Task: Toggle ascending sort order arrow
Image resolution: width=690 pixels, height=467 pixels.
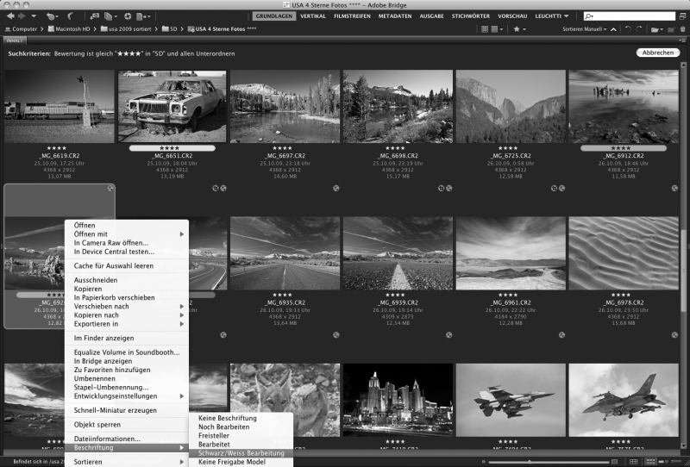Action: pyautogui.click(x=613, y=29)
